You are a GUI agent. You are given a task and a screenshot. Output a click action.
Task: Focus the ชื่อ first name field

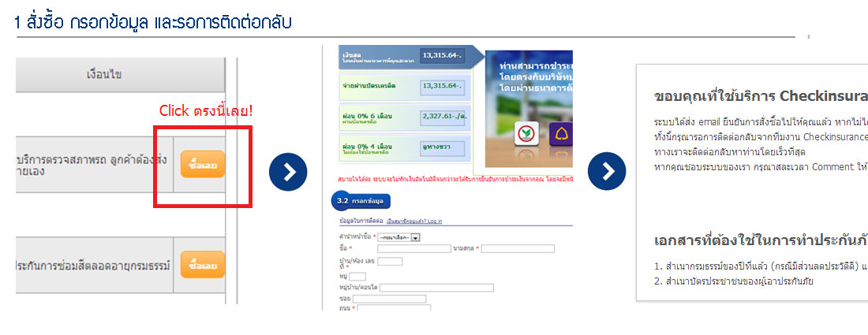click(414, 249)
